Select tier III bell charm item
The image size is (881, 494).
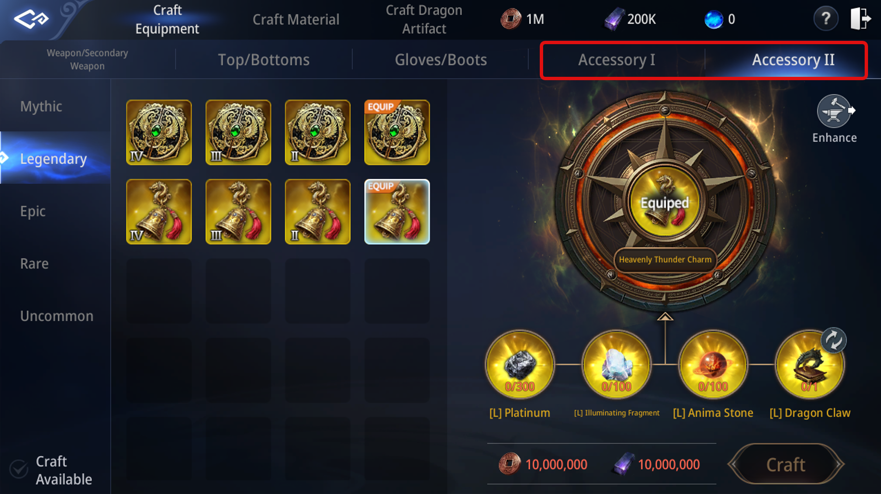click(x=238, y=212)
